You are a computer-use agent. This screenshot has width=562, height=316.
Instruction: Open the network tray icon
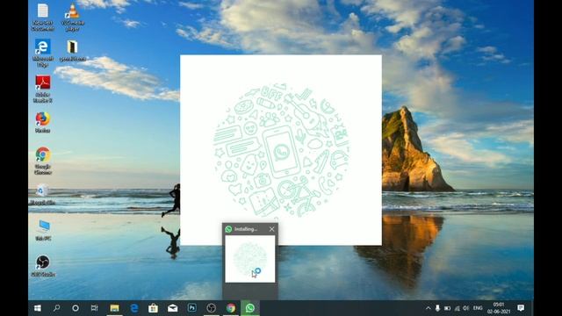click(457, 308)
